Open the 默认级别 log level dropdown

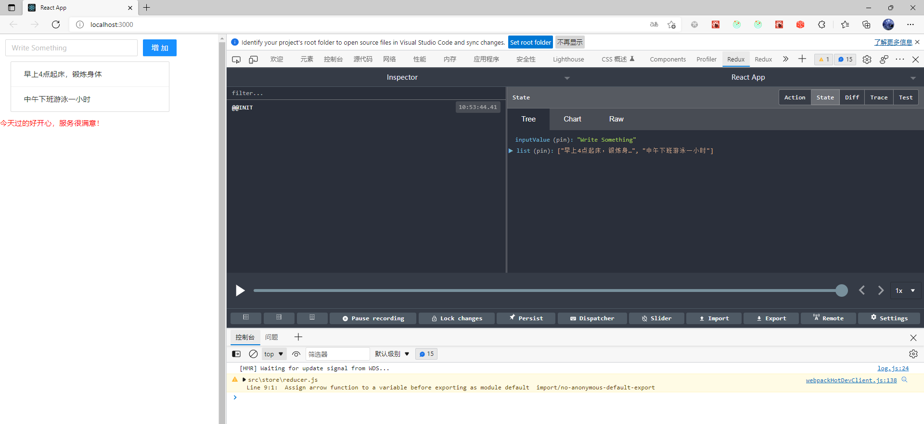click(x=392, y=354)
